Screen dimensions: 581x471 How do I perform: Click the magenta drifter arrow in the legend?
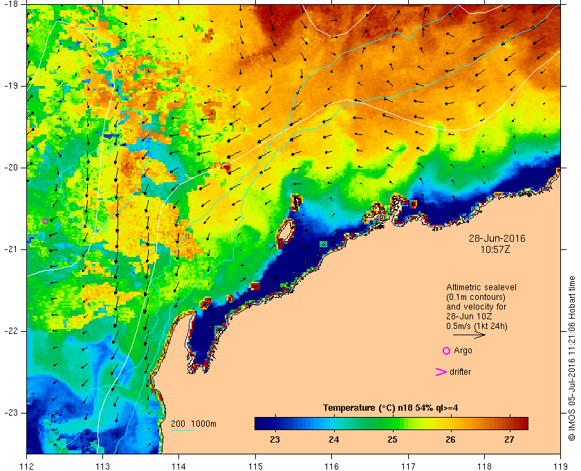(441, 372)
